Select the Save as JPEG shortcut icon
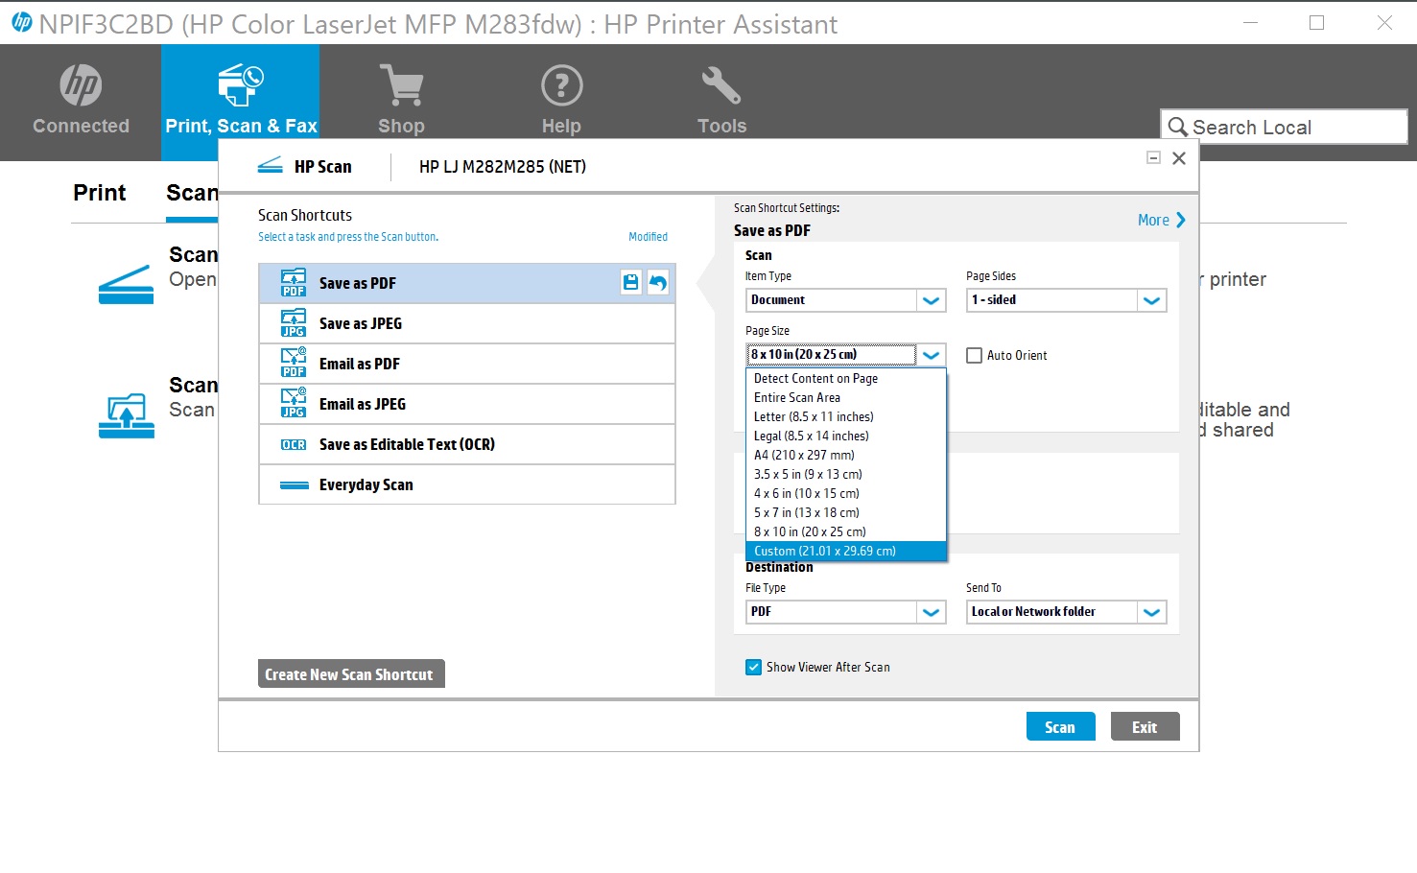Viewport: 1417px width, 873px height. (x=294, y=323)
